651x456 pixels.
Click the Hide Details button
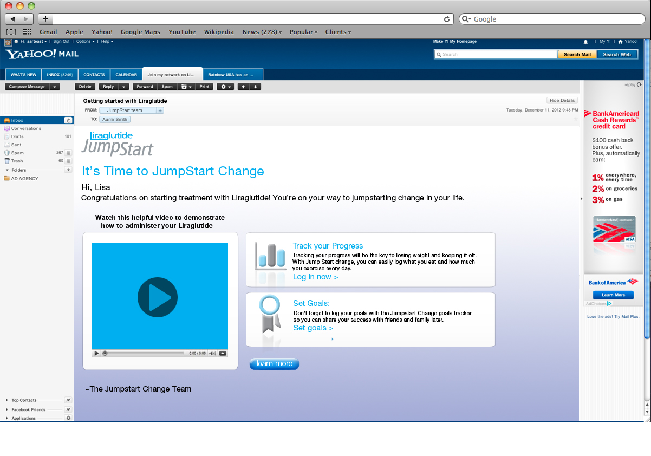[x=562, y=101]
